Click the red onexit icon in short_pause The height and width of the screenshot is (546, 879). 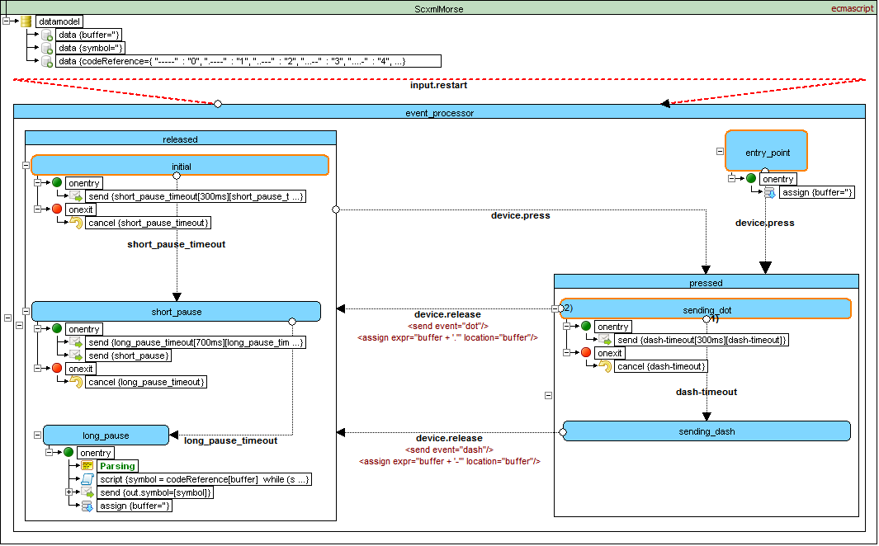point(57,369)
